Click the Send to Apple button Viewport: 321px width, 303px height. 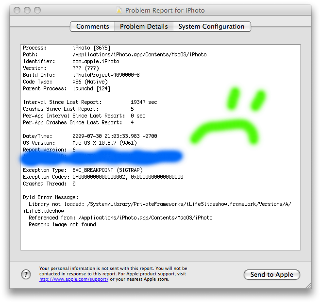(x=271, y=274)
